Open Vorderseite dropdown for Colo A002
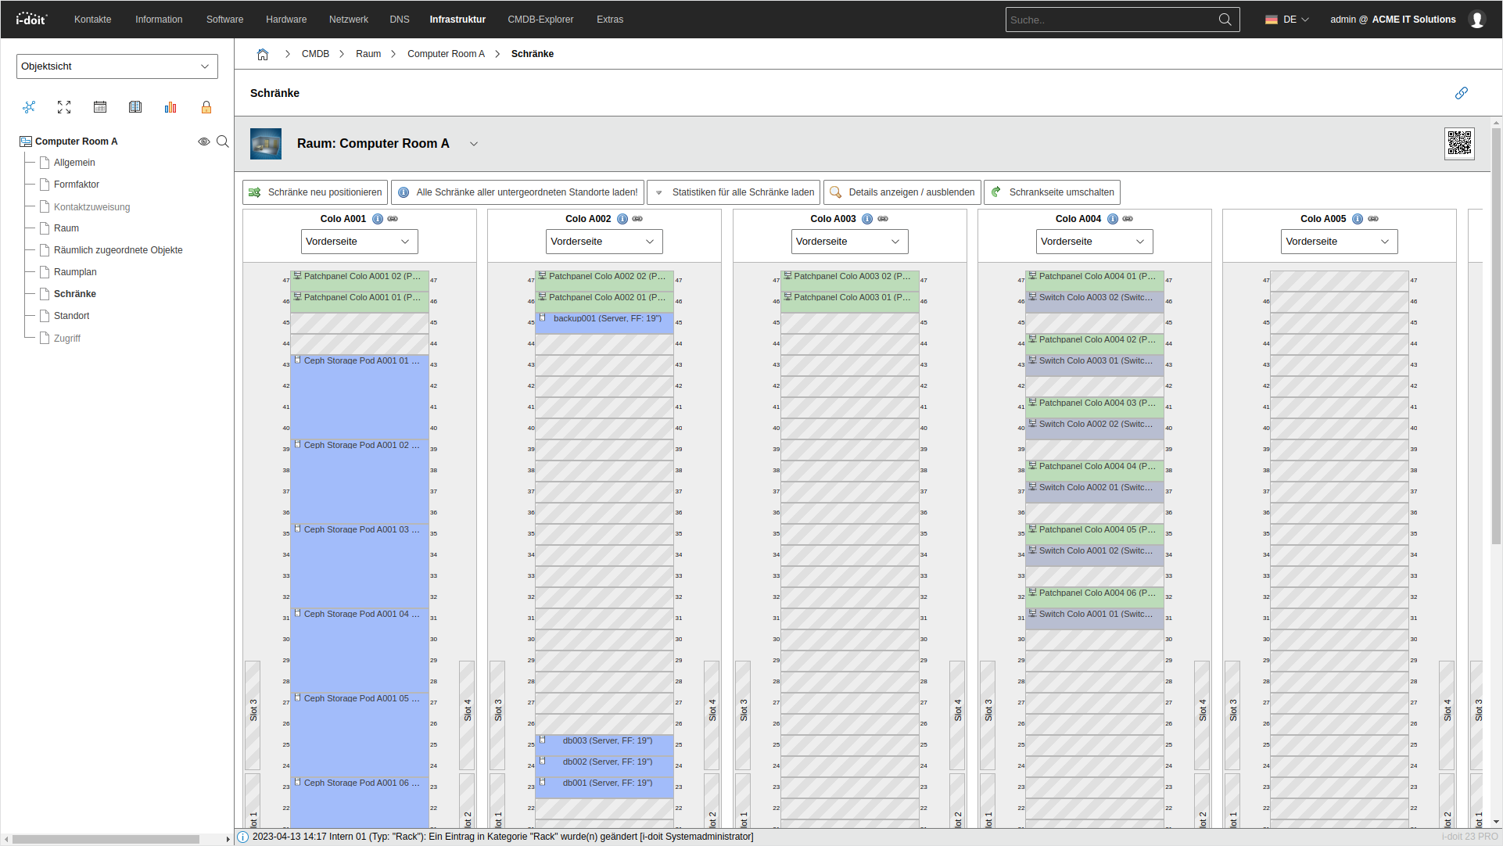This screenshot has height=846, width=1503. [x=604, y=242]
